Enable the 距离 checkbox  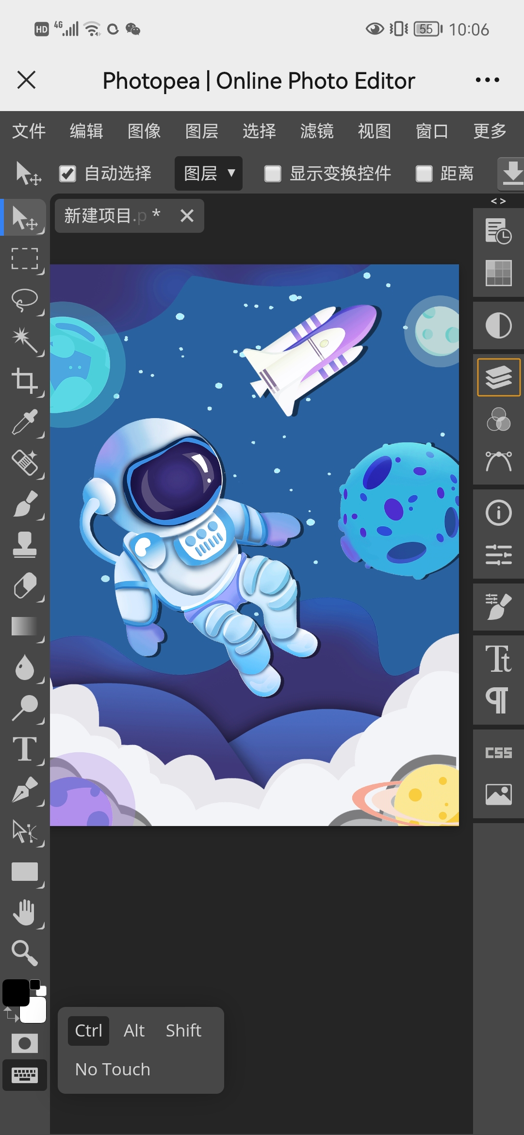coord(424,174)
